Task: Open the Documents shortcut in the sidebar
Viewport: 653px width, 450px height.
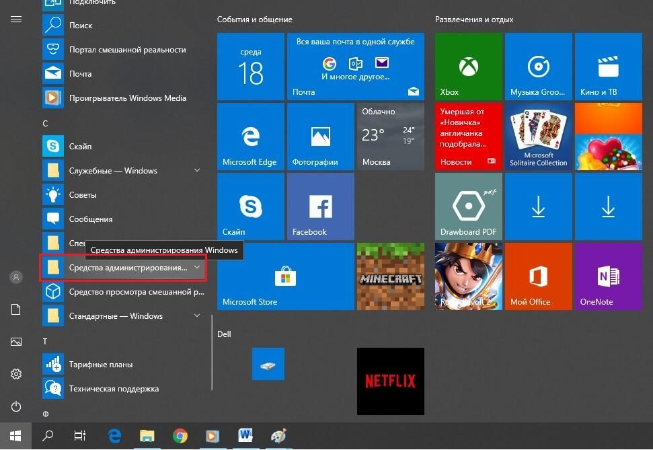Action: point(16,309)
